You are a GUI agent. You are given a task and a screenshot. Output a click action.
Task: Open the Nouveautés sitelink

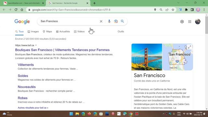point(27,87)
